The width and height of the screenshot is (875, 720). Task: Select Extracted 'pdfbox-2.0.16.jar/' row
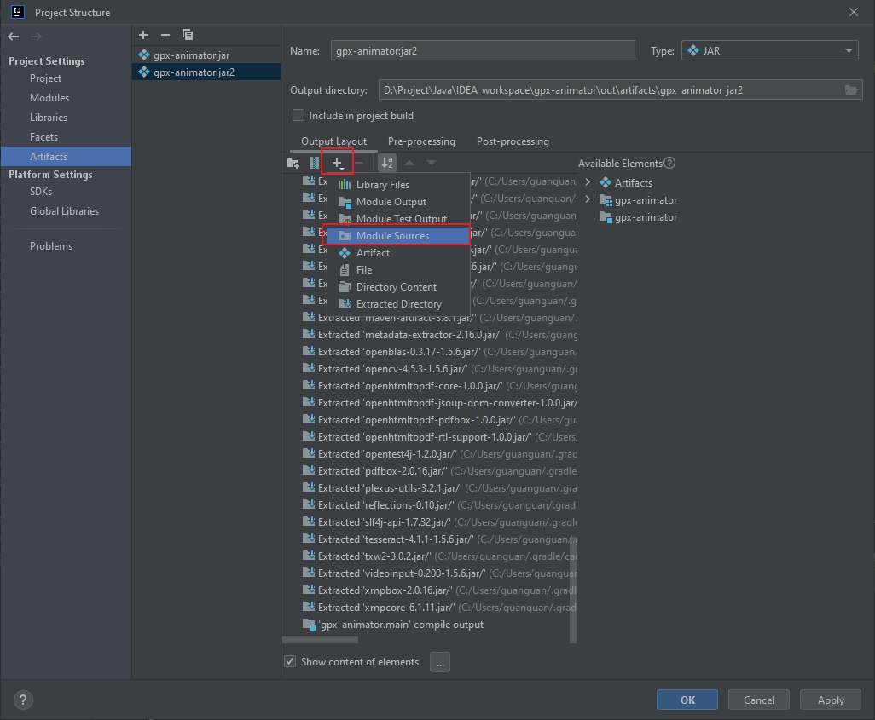[440, 471]
